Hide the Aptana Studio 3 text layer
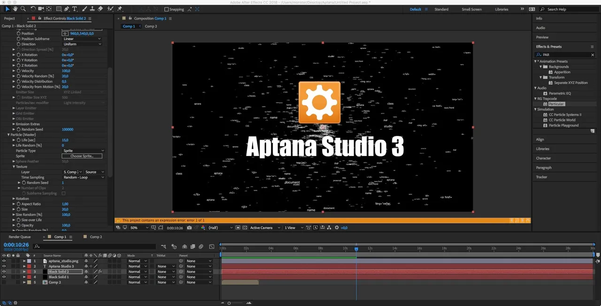Image resolution: width=601 pixels, height=306 pixels. 4,266
